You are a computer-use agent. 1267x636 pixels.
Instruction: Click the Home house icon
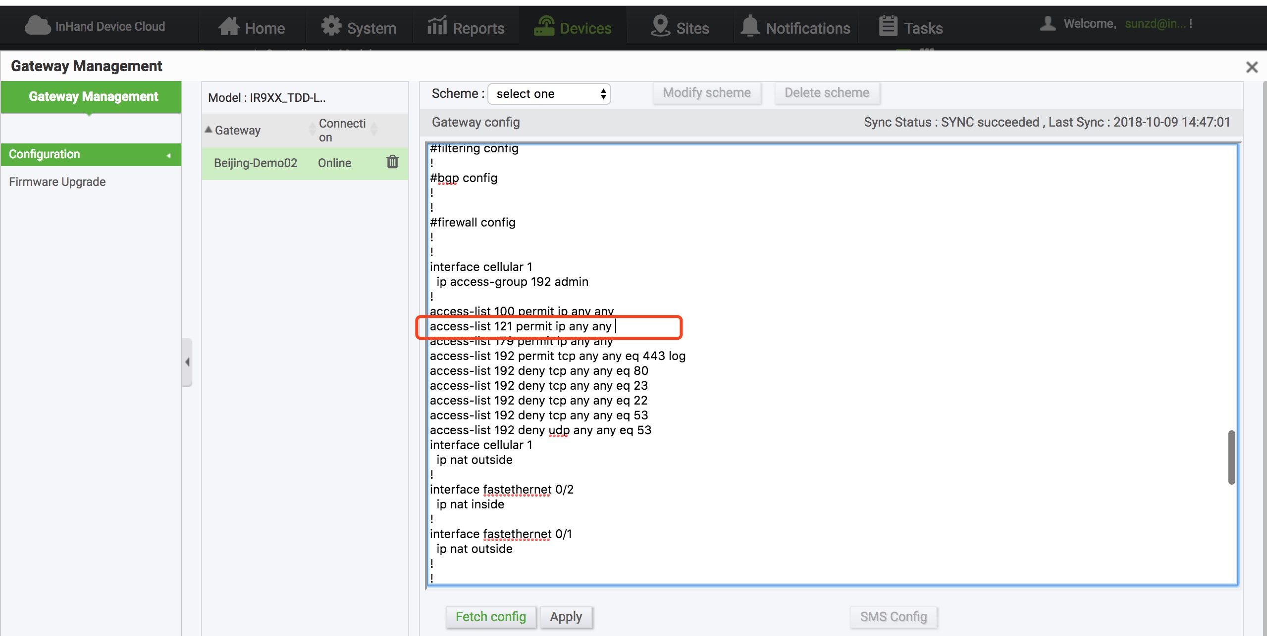click(x=228, y=26)
